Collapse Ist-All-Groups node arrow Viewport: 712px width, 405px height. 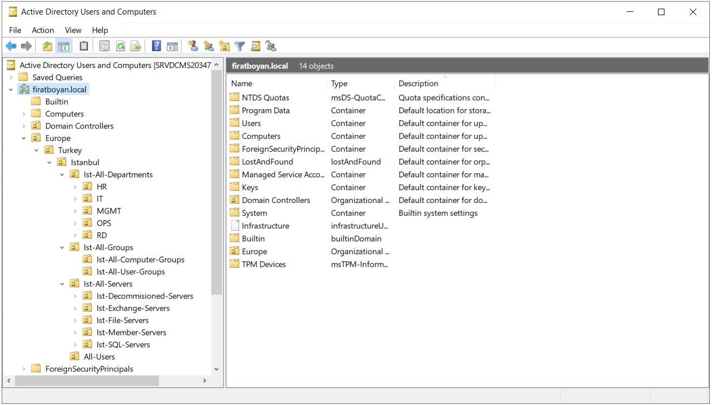click(x=62, y=248)
